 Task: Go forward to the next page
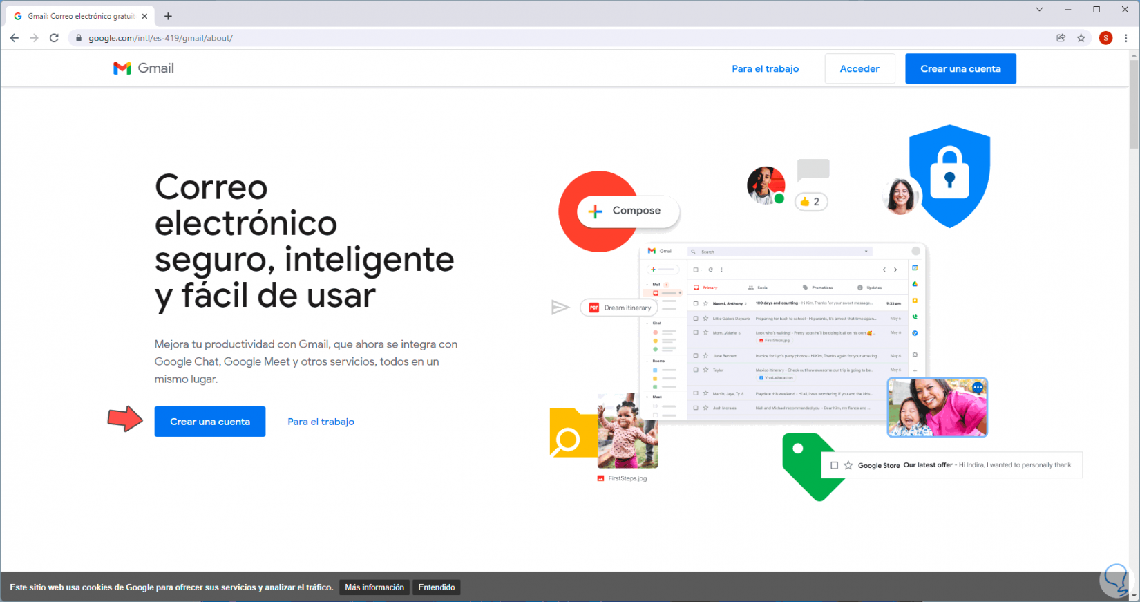click(34, 38)
